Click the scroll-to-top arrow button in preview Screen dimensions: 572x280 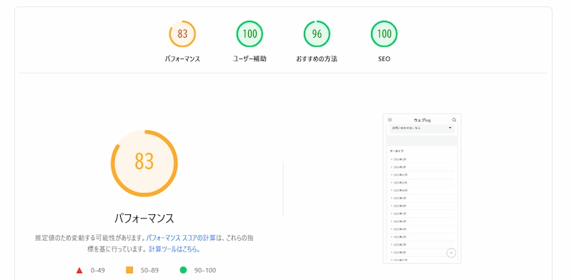pyautogui.click(x=451, y=253)
